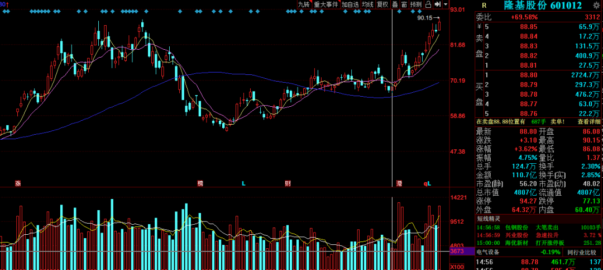Viewport: 603px width, 270px height.
Task: Toggle 叠 overlay option
Action: point(395,4)
